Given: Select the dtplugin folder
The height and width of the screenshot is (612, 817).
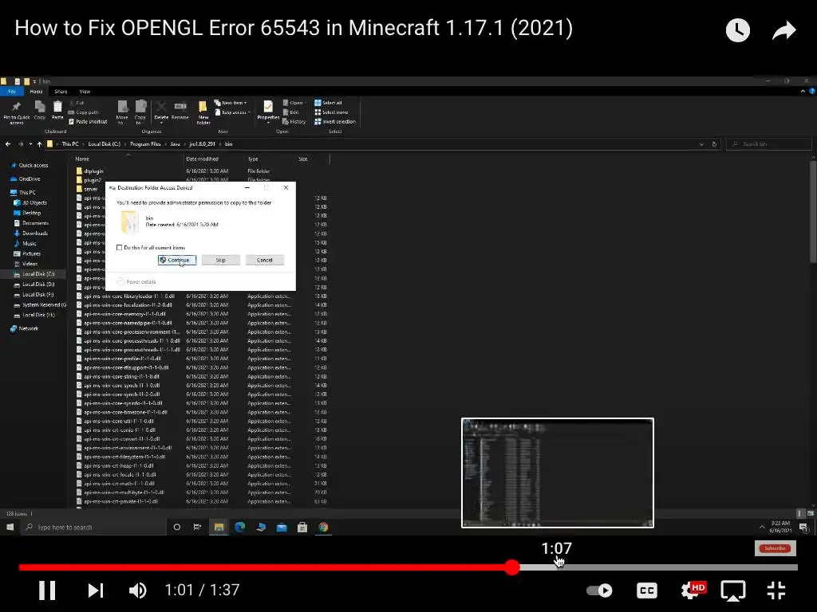Looking at the screenshot, I should tap(94, 171).
